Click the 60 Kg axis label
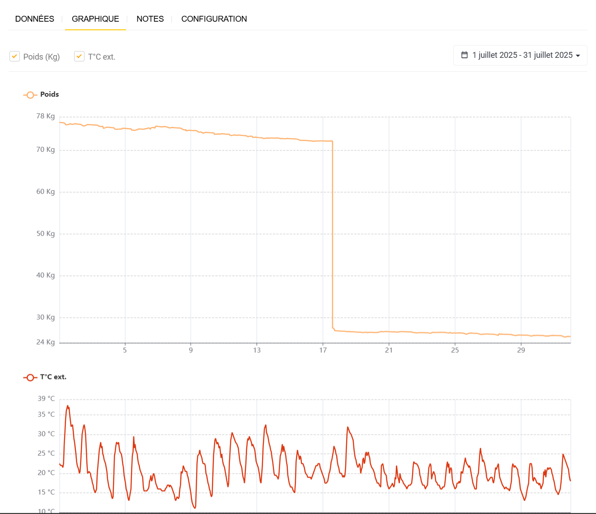 [x=46, y=192]
